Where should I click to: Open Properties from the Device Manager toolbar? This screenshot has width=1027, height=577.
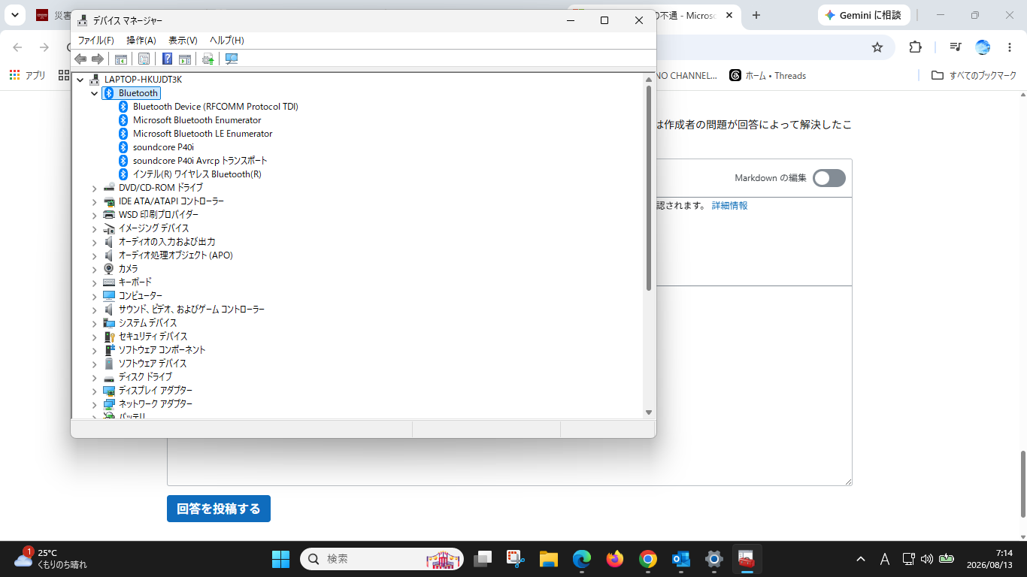144,59
